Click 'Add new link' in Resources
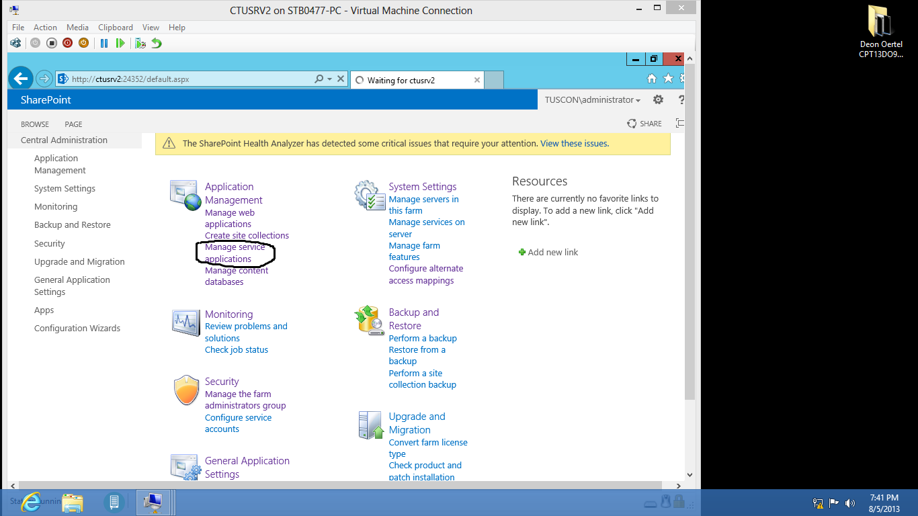Viewport: 918px width, 516px height. point(548,252)
